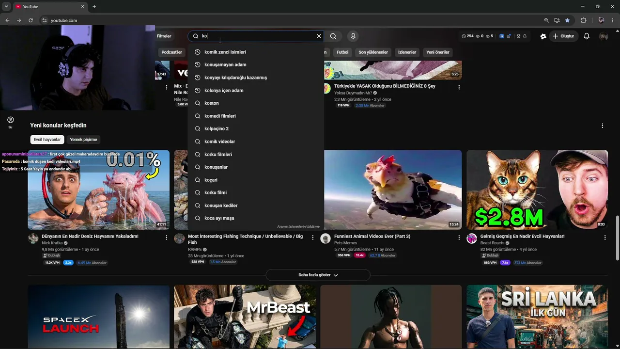Open a new browser tab with plus
The image size is (620, 349).
pos(94,7)
